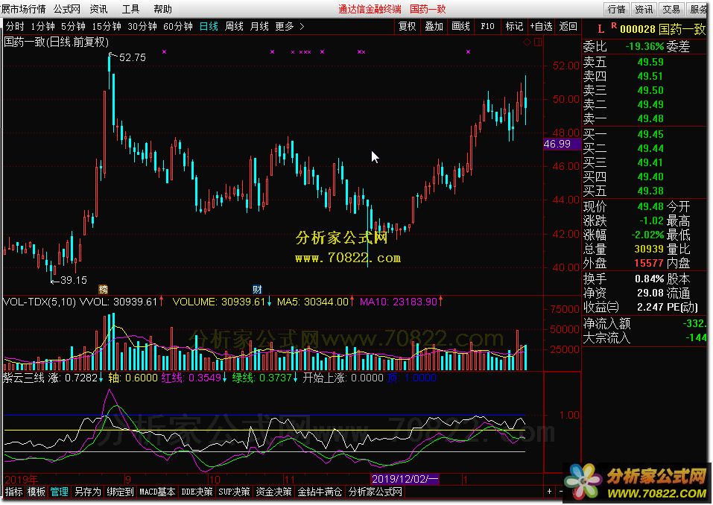Click the 委比 -19.36% value

tap(644, 46)
